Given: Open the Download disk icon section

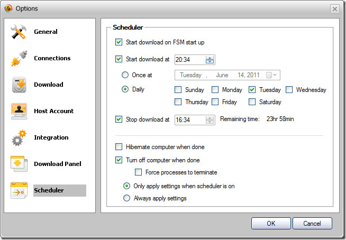Looking at the screenshot, I should (19, 85).
